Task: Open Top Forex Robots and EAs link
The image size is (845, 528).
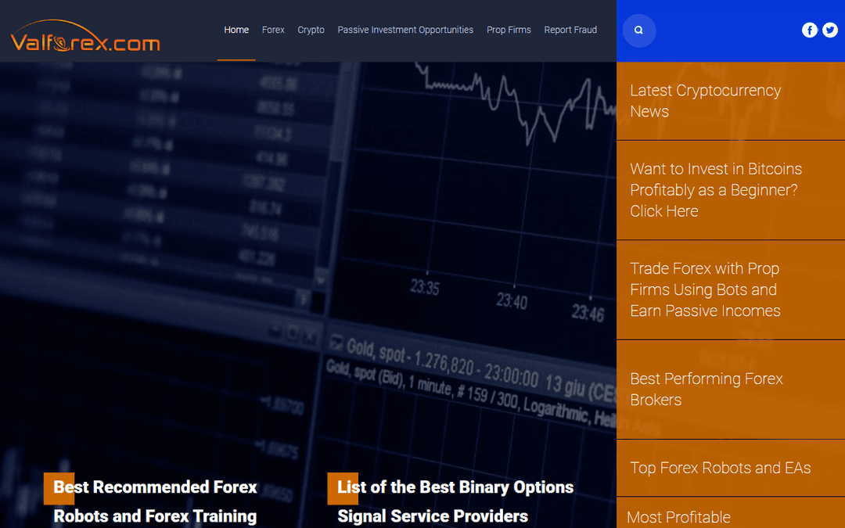Action: pyautogui.click(x=720, y=468)
